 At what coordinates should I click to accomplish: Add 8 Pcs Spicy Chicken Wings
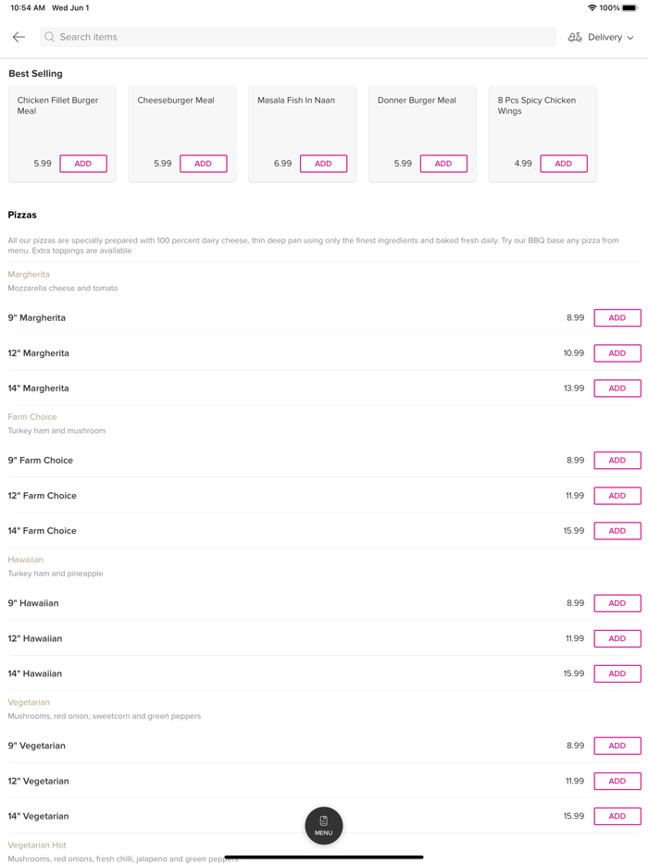563,164
